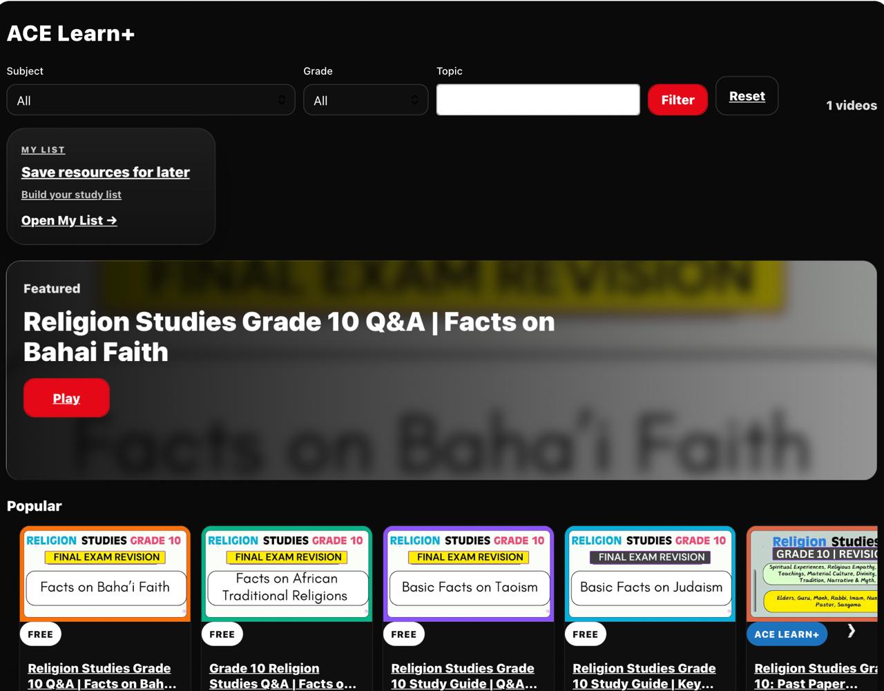Viewport: 884px width, 691px height.
Task: Click Religion Studies Grade 10 Study Guide Q&A title
Action: click(x=464, y=676)
